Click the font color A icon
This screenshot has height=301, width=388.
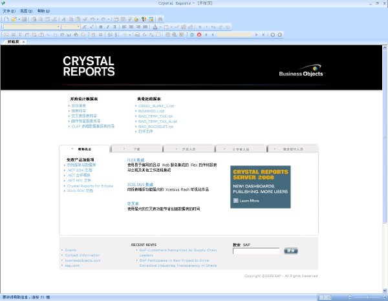pos(155,26)
